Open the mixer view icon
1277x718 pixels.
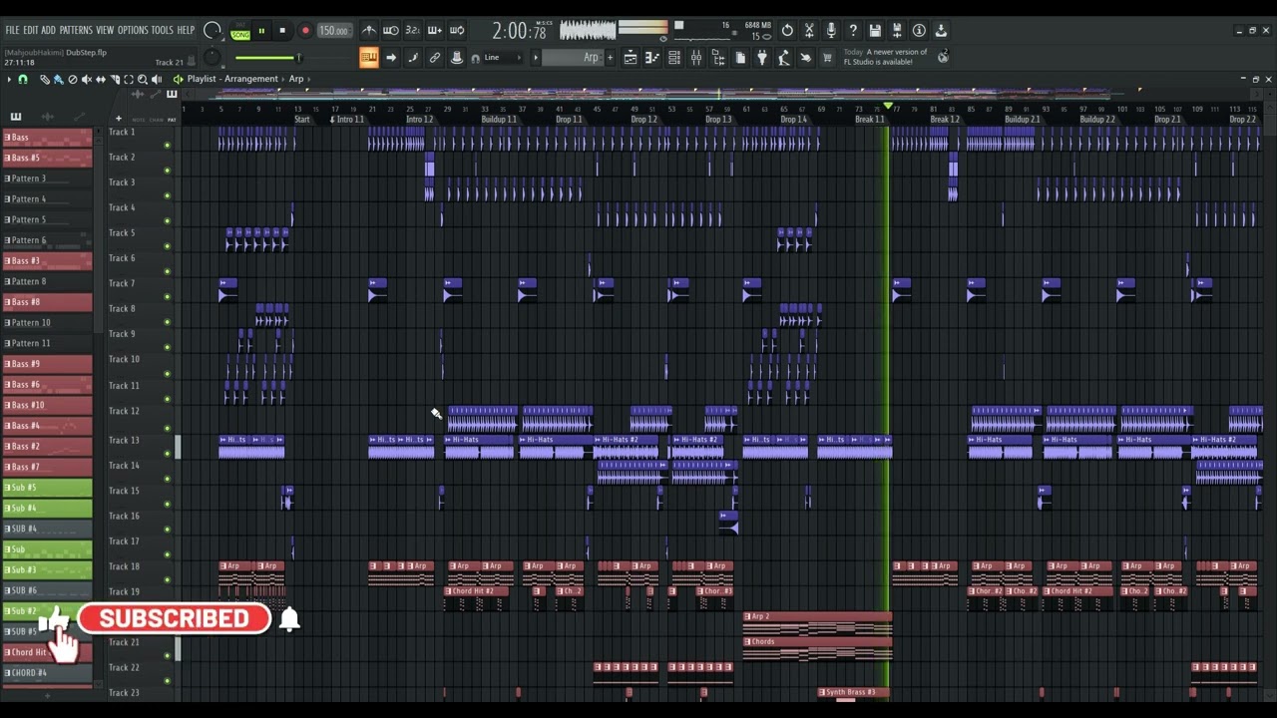[x=696, y=58]
